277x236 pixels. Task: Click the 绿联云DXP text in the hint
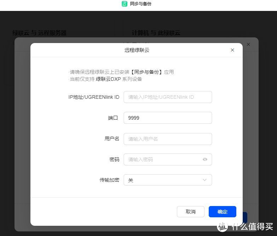click(108, 79)
